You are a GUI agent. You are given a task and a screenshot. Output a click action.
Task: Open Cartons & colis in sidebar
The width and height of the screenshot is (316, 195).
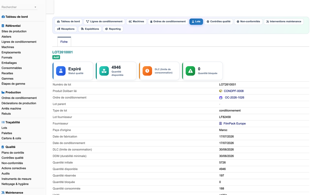click(11, 138)
